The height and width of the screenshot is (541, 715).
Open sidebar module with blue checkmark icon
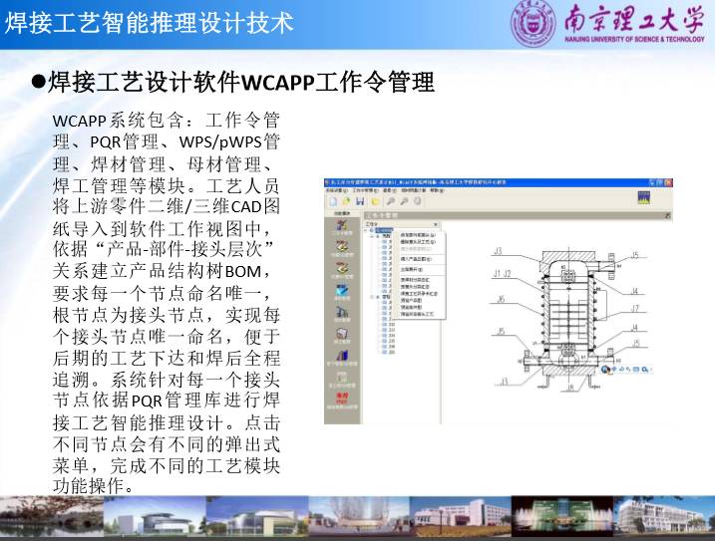341,292
